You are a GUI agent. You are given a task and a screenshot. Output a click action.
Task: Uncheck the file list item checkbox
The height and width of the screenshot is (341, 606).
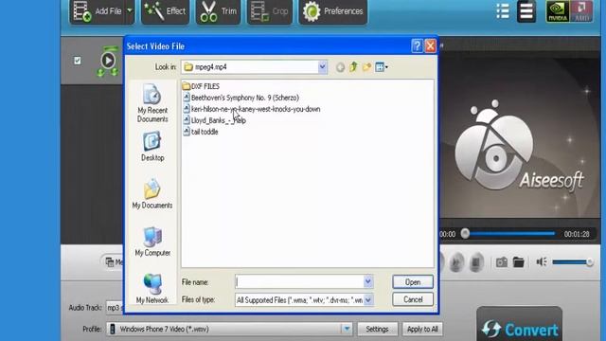(x=78, y=61)
